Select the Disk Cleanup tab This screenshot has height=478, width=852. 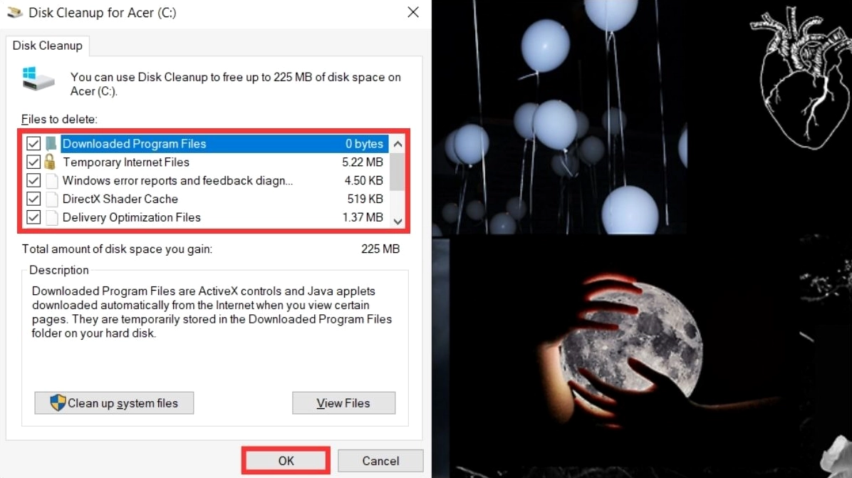tap(47, 46)
